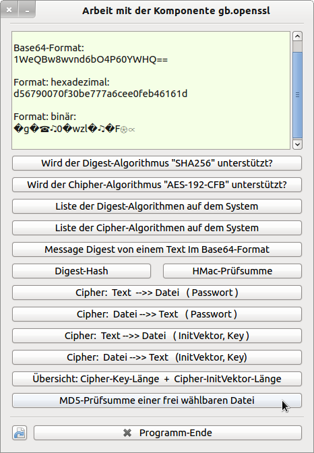Image resolution: width=314 pixels, height=453 pixels.
Task: Click the scrollbar up arrow
Action: [297, 36]
